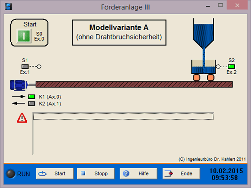Click the green K1 (Ax.0) indicator lamp
251x188 pixels.
pyautogui.click(x=32, y=97)
